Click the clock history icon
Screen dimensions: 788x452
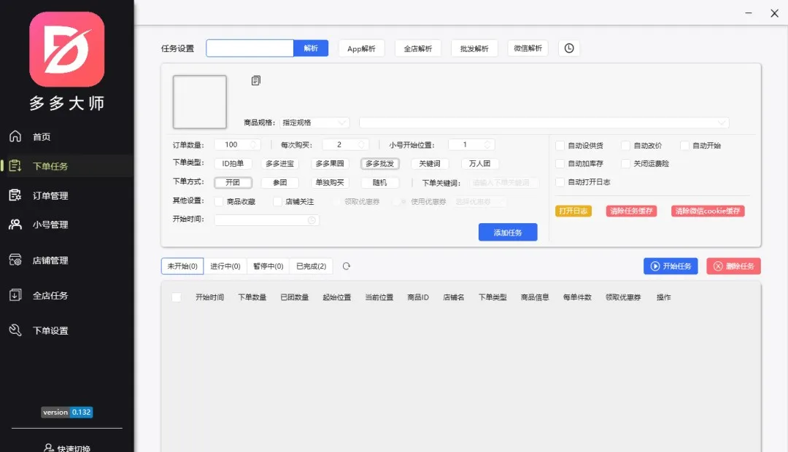click(x=569, y=48)
